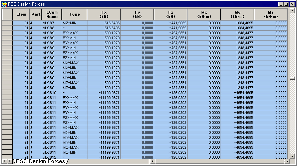Select the My (kN·m) column header
This screenshot has height=166, width=297.
237,14
